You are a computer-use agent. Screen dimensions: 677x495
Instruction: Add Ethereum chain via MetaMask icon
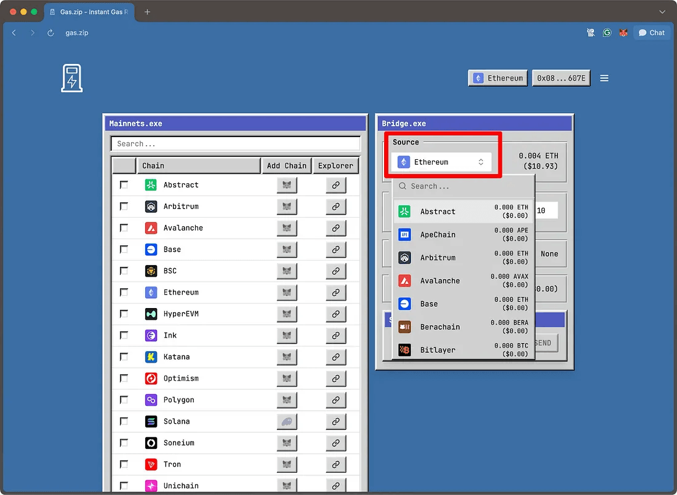click(287, 293)
